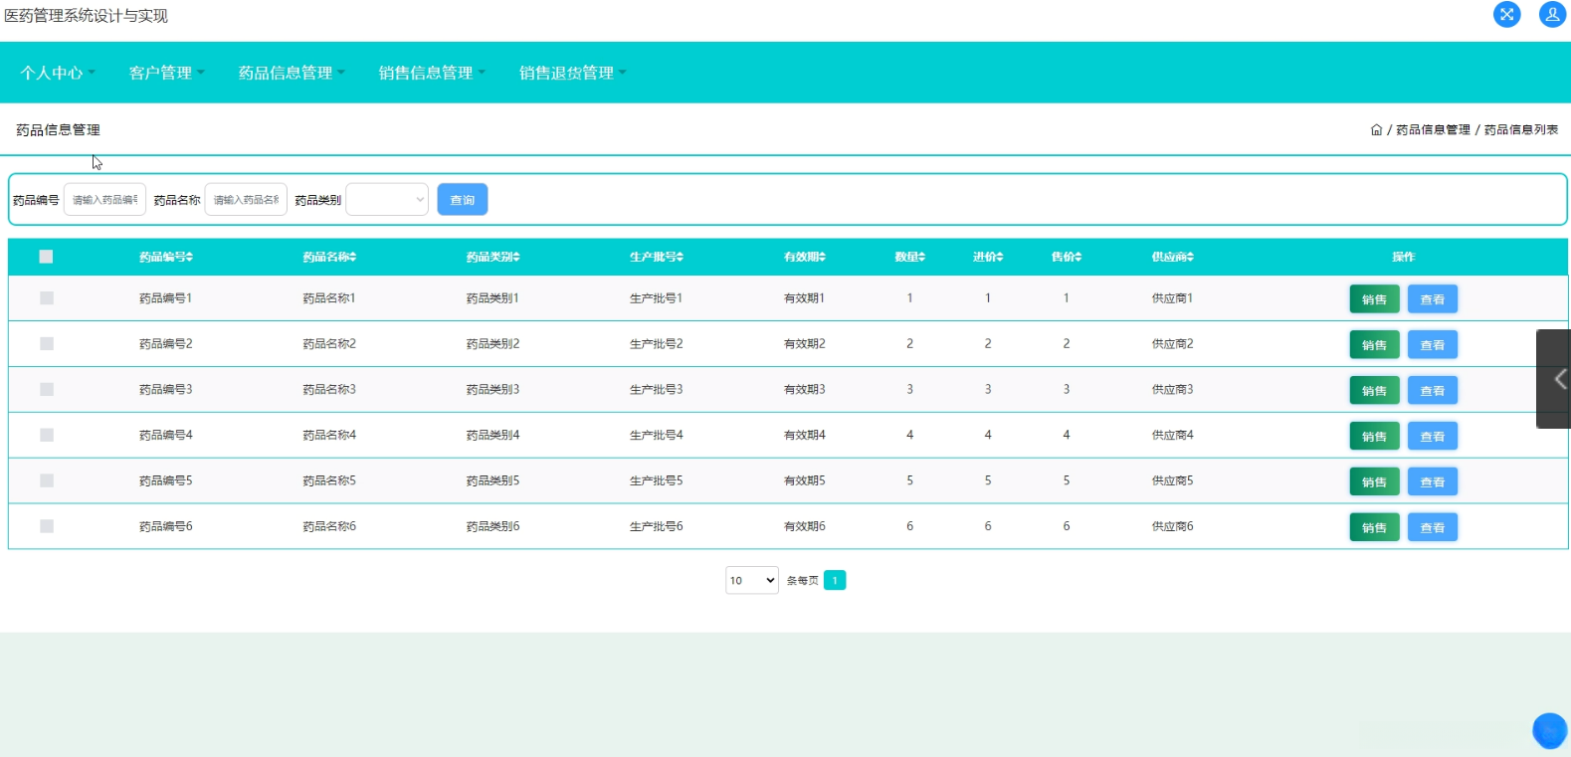Select the 有效期4 cell

[x=805, y=436]
